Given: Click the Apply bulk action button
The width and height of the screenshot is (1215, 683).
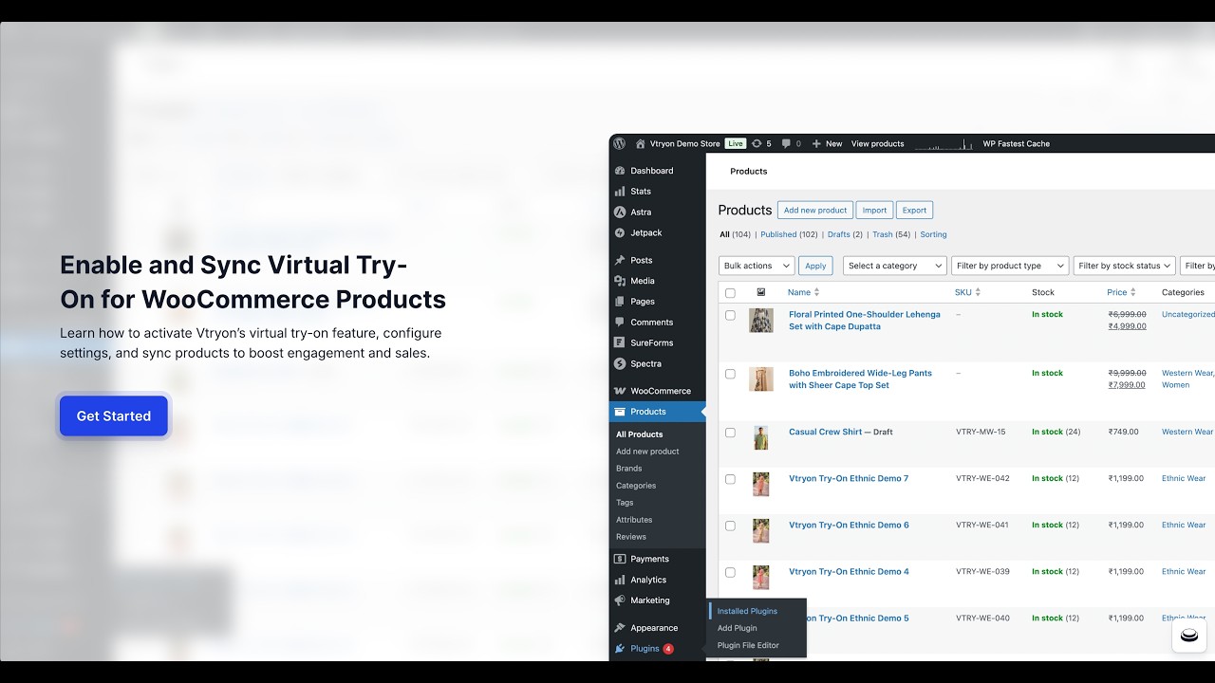Looking at the screenshot, I should [x=815, y=266].
